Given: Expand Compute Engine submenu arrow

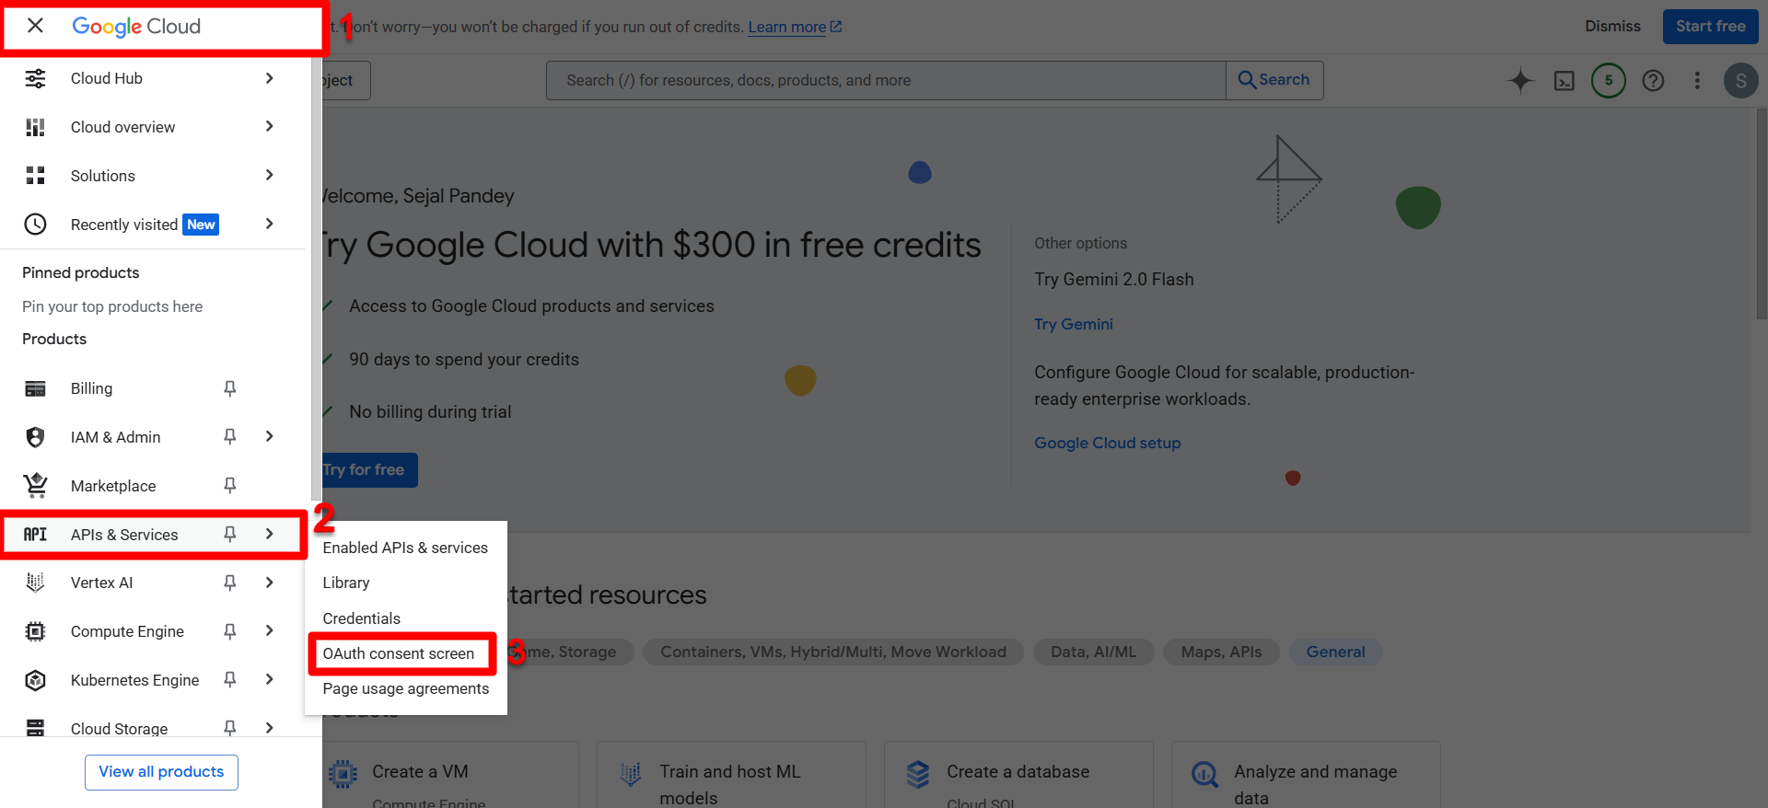Looking at the screenshot, I should [269, 630].
